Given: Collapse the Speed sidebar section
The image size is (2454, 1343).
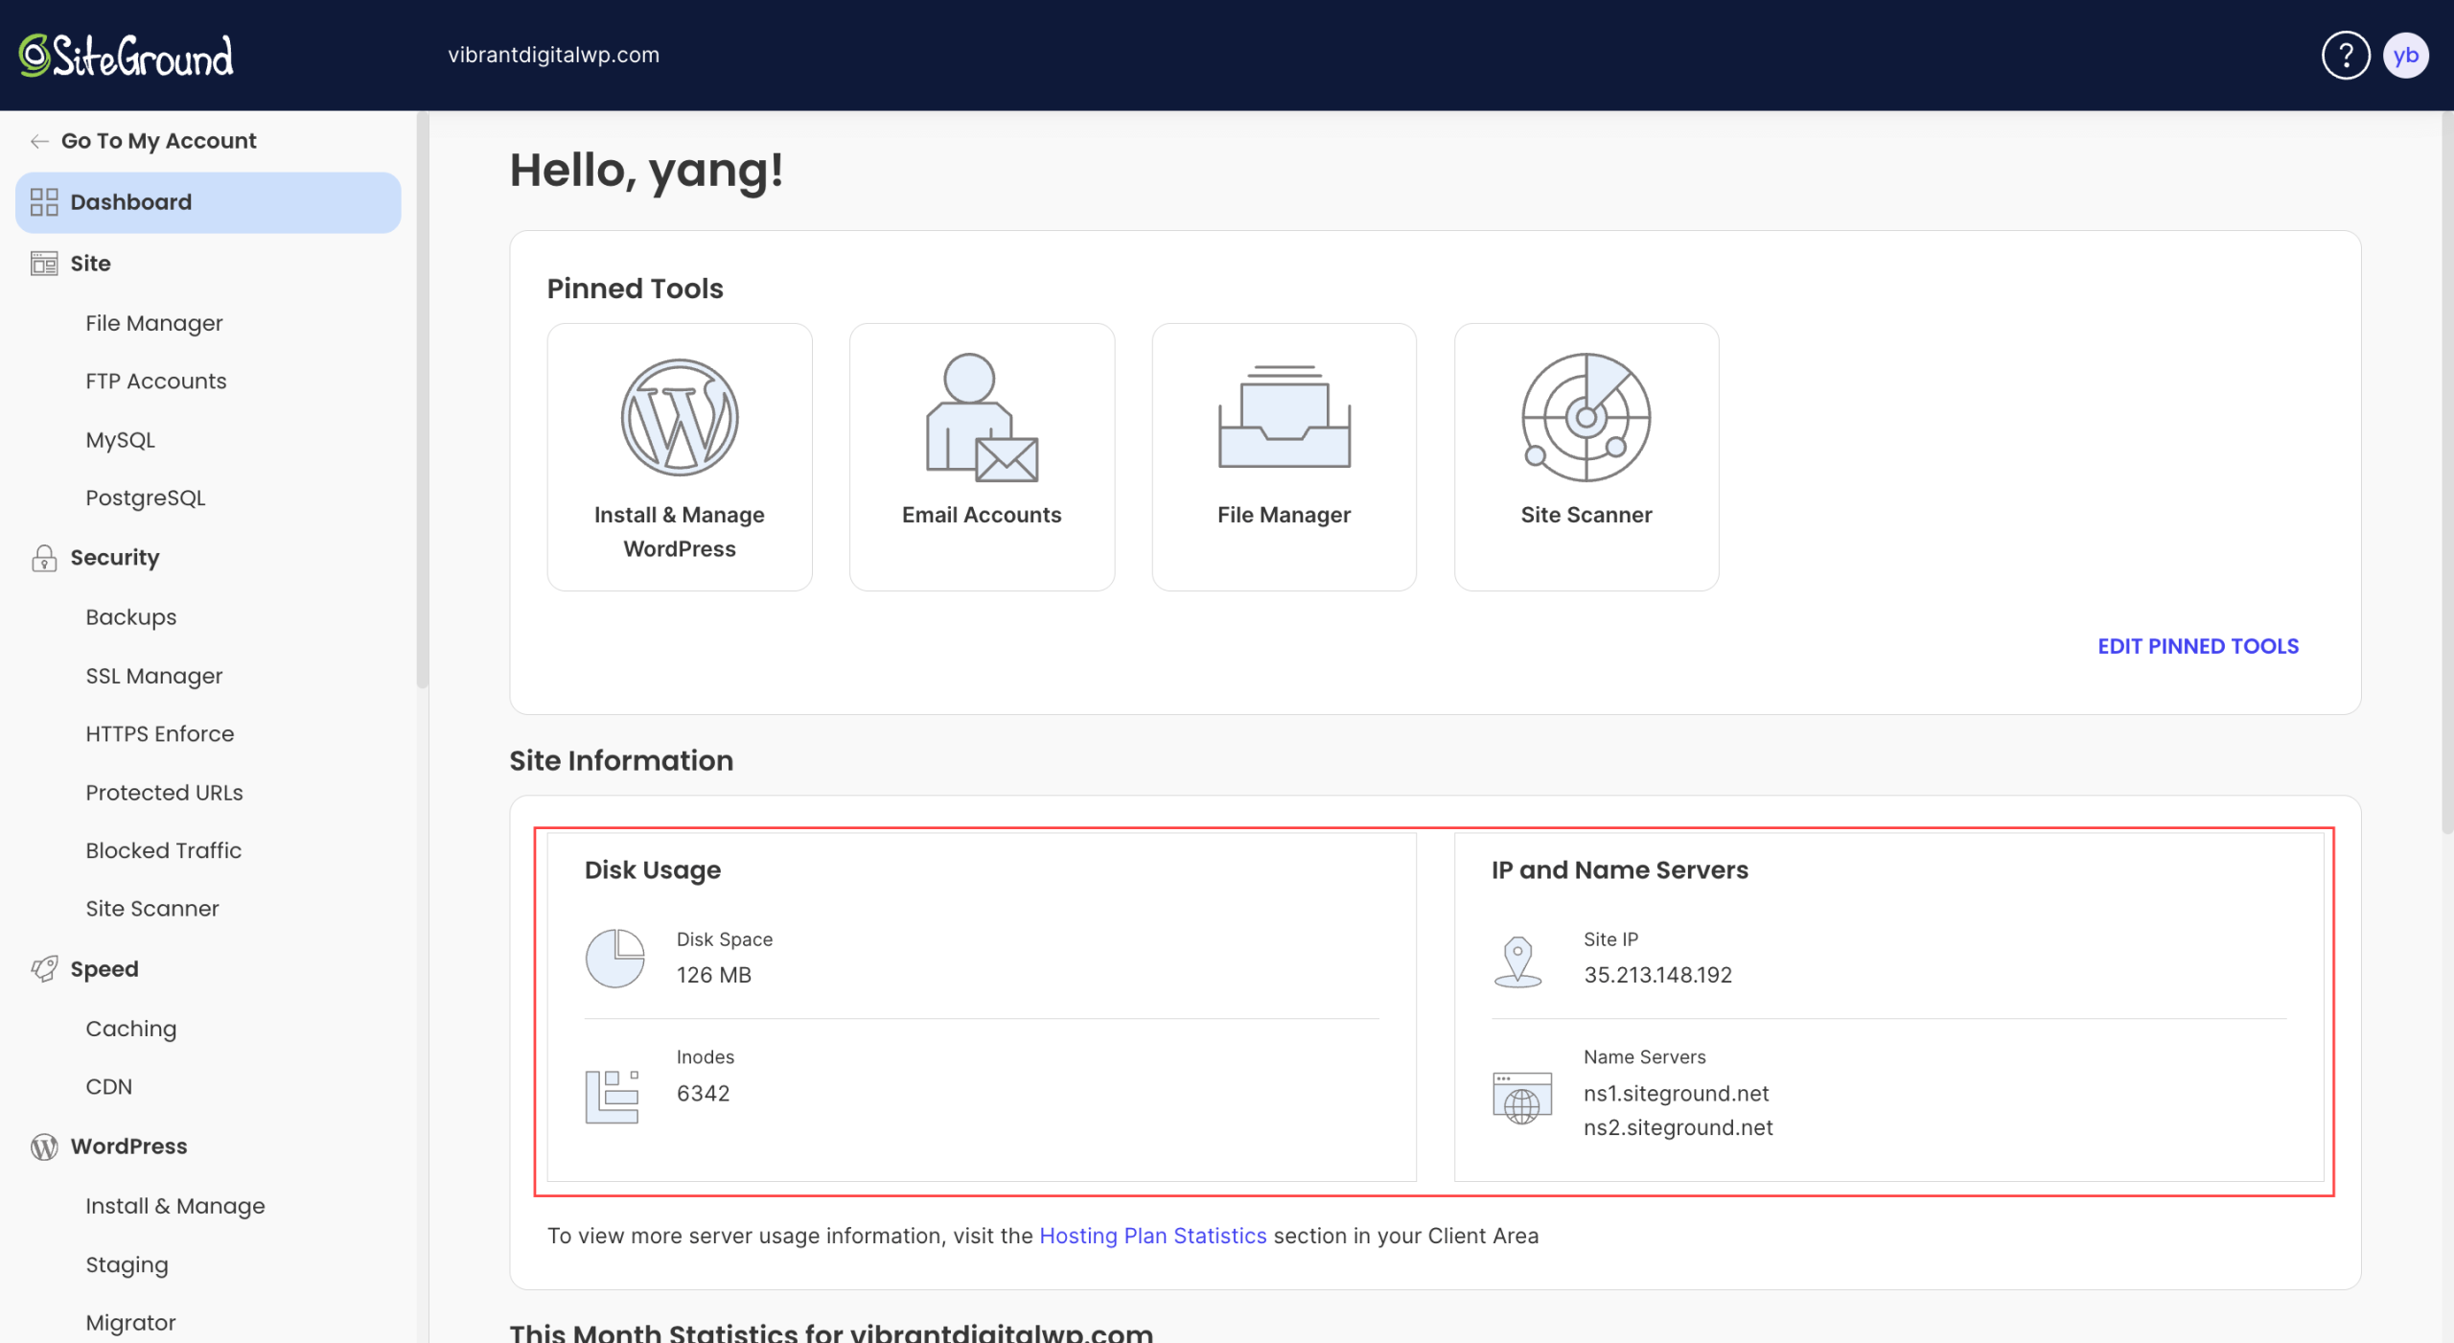Looking at the screenshot, I should 104,969.
